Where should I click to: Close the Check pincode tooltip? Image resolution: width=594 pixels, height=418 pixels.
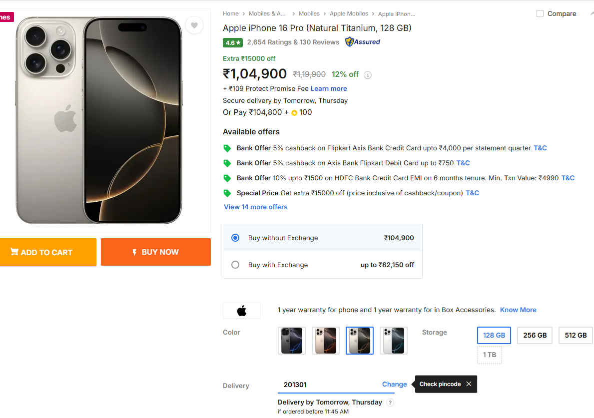click(469, 384)
